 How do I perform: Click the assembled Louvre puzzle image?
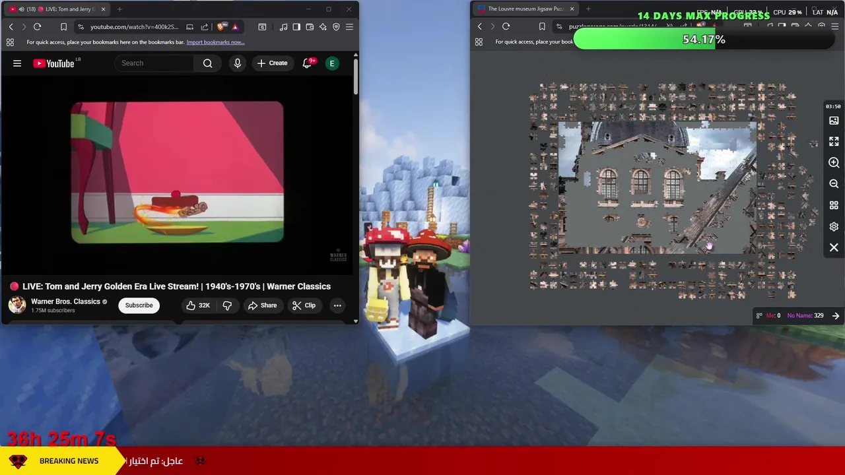coord(658,187)
